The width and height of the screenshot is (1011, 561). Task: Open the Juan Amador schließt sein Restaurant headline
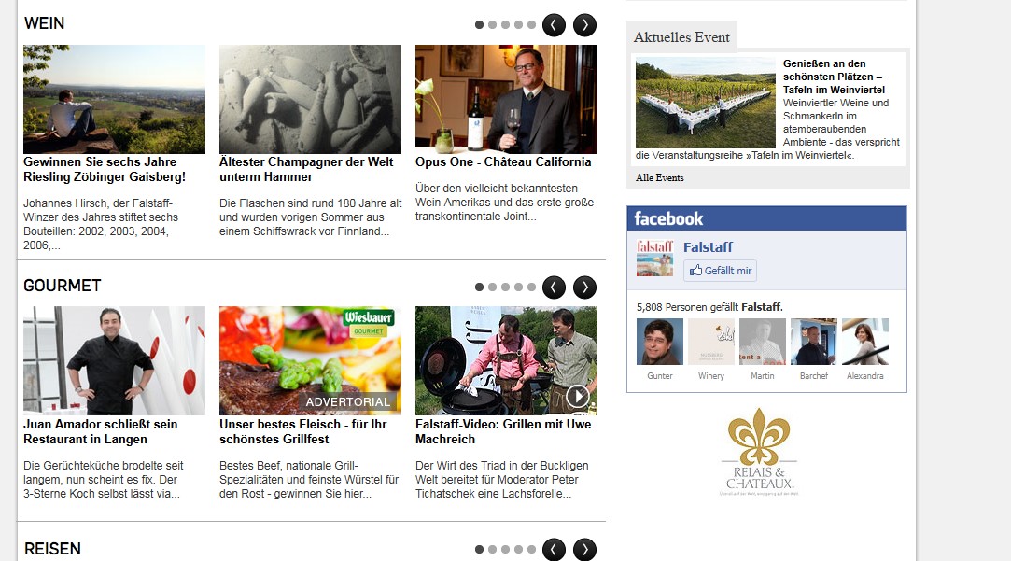pos(101,431)
